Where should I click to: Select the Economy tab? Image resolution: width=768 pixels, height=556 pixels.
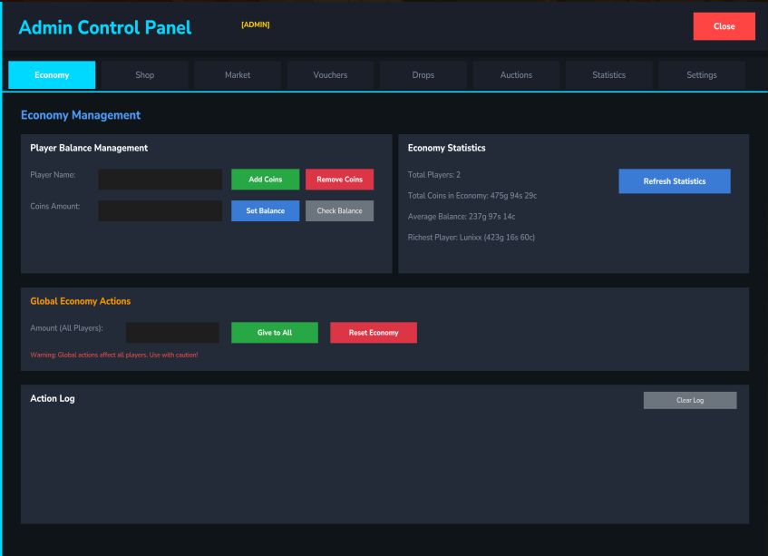[x=52, y=75]
